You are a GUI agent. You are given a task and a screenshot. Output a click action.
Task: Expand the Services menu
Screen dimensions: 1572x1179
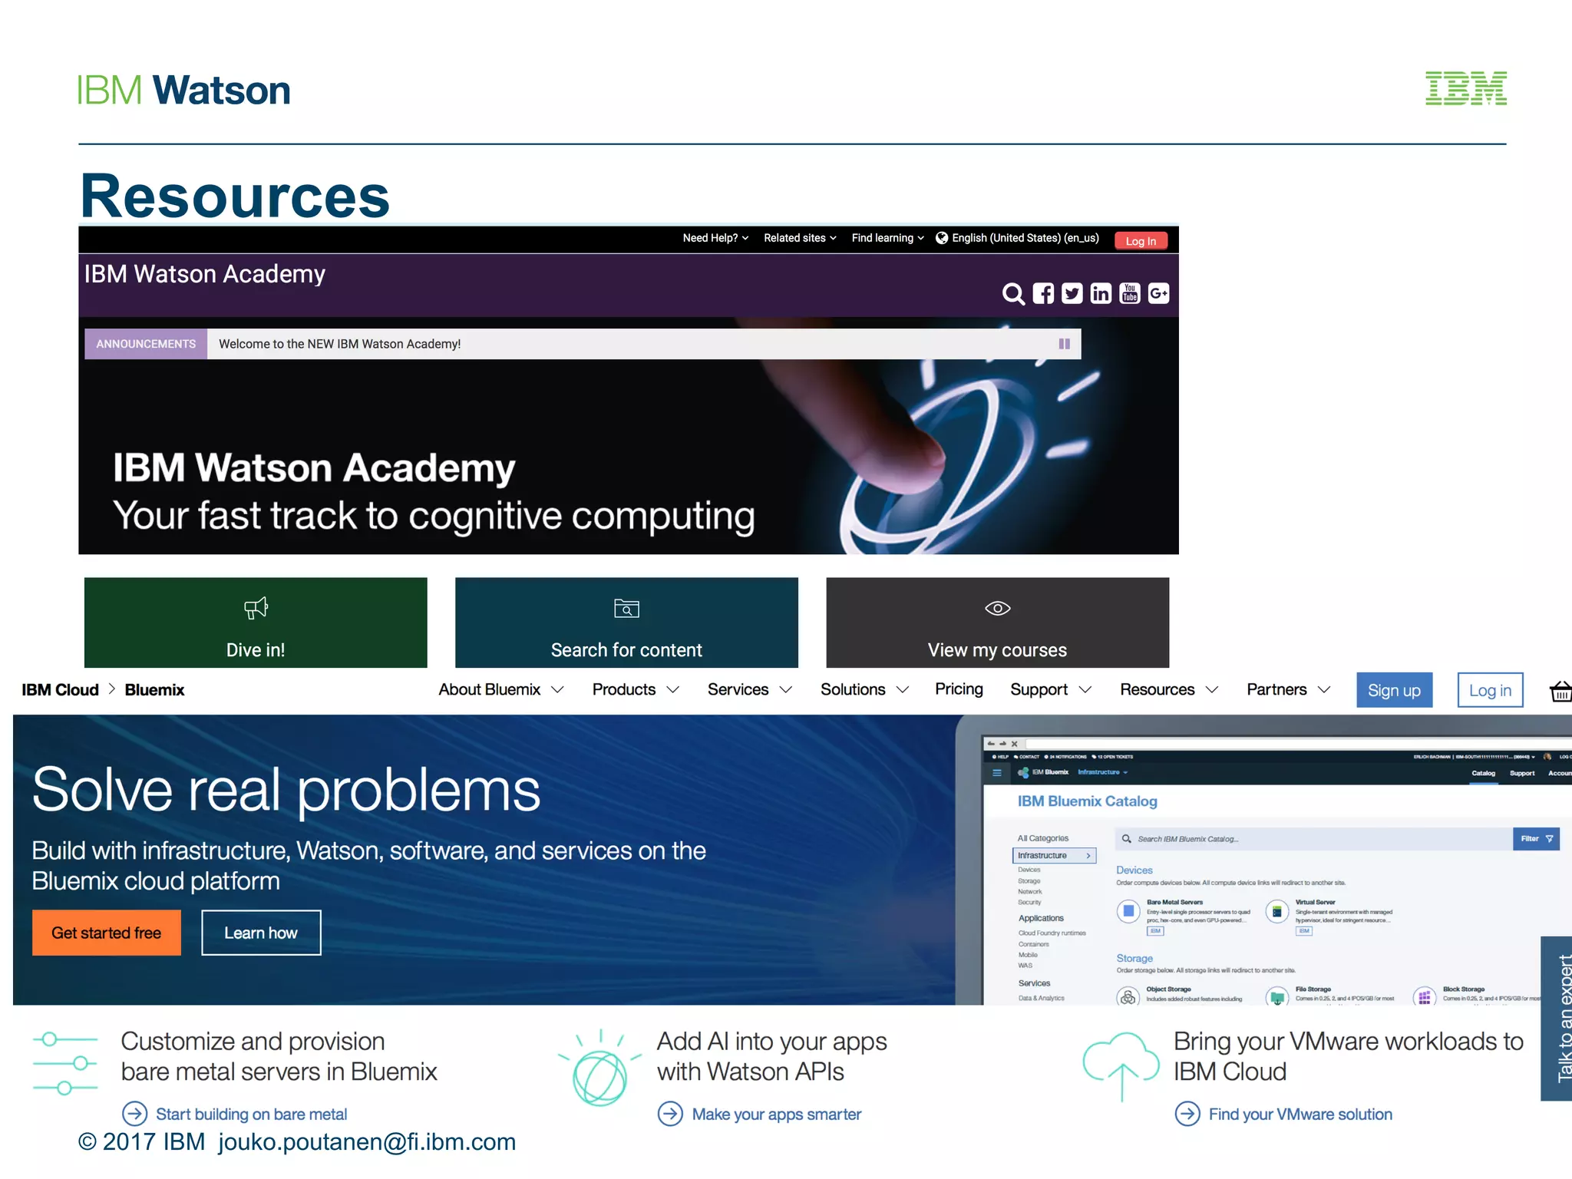pos(750,689)
